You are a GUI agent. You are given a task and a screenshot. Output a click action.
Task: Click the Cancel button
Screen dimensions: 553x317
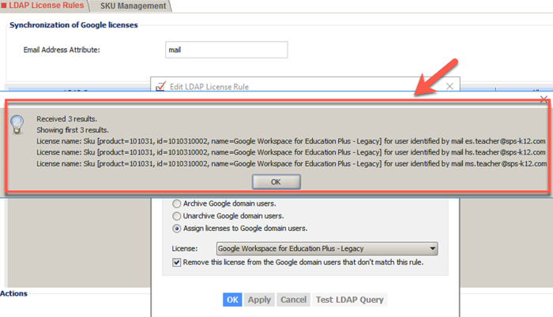293,300
